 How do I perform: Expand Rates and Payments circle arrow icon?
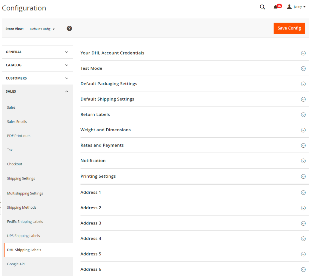pos(303,146)
